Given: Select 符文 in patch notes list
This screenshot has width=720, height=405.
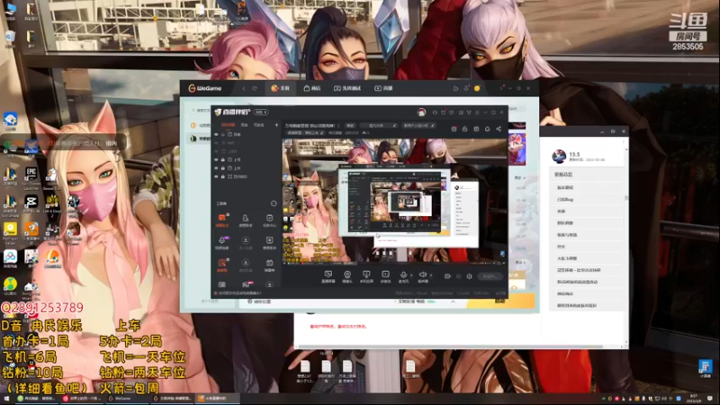Looking at the screenshot, I should point(561,247).
